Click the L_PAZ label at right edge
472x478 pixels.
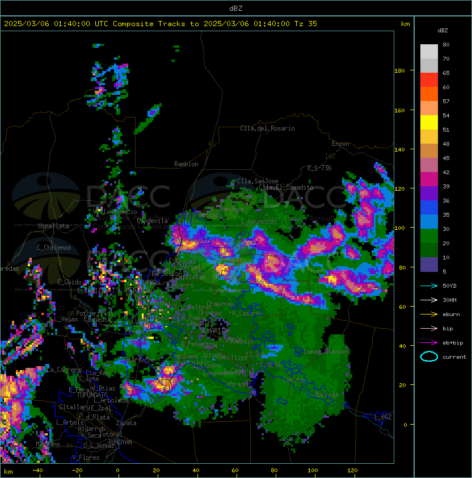[383, 417]
